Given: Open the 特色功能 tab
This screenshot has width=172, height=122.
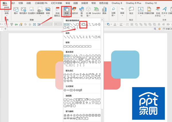Looking at the screenshot, I should coord(104,3).
